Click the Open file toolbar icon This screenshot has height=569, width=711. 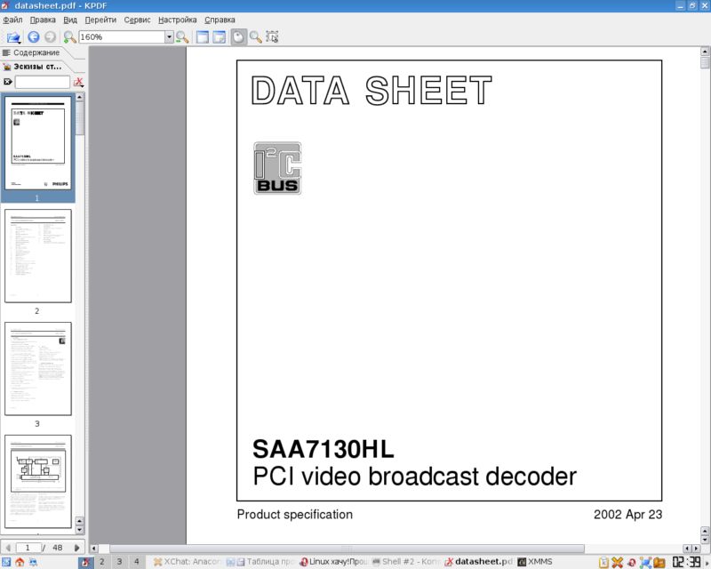13,37
